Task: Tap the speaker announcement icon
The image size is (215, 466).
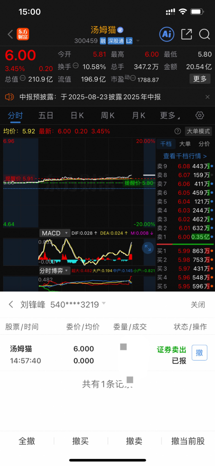Action: pyautogui.click(x=10, y=97)
